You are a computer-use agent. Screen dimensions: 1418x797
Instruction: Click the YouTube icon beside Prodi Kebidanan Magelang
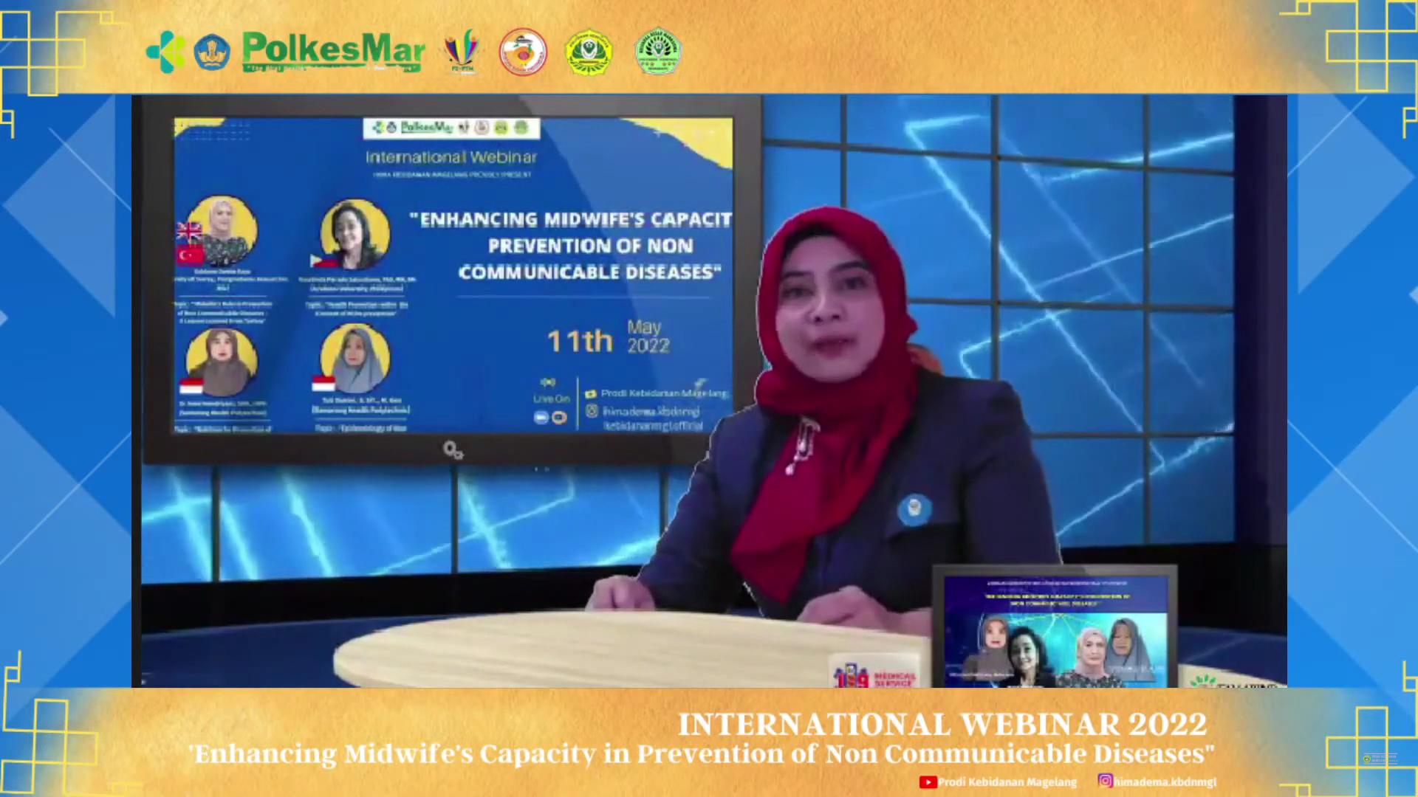(928, 782)
